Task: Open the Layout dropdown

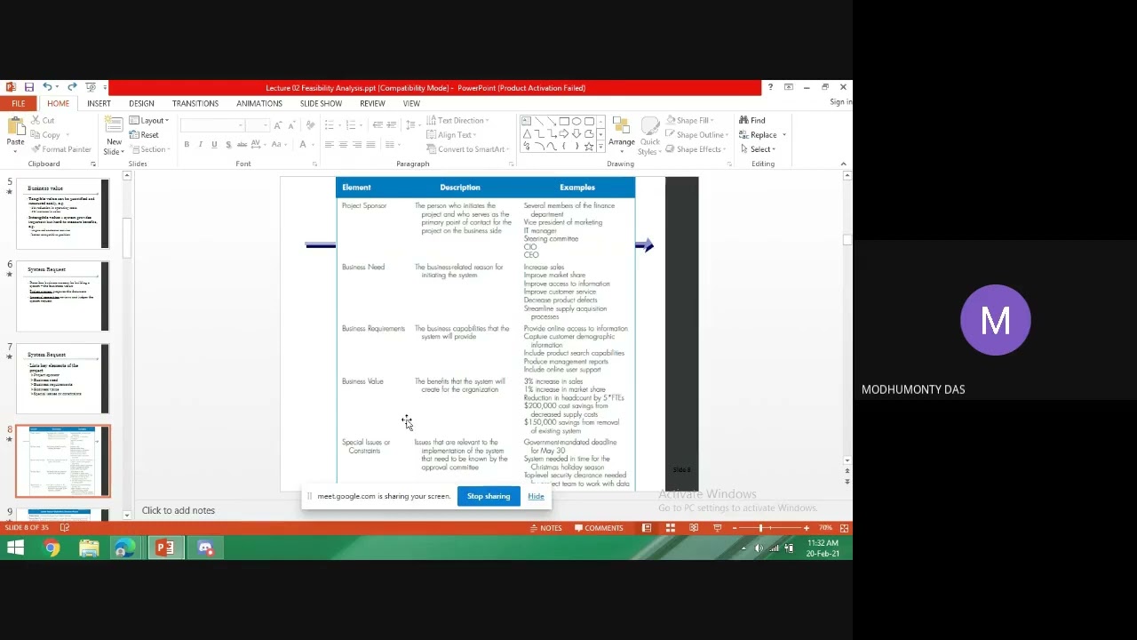Action: click(149, 121)
